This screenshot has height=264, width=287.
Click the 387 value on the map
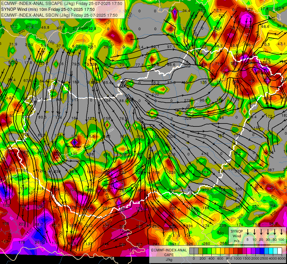click(x=271, y=170)
